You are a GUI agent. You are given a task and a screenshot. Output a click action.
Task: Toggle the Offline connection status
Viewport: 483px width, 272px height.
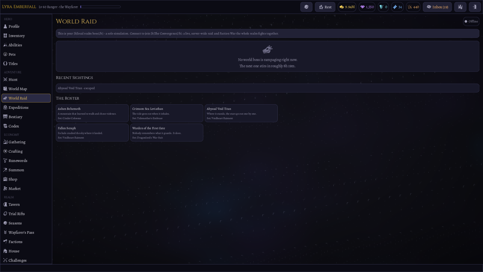471,21
